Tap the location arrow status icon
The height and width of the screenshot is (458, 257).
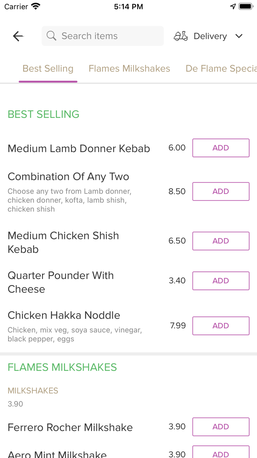233,7
